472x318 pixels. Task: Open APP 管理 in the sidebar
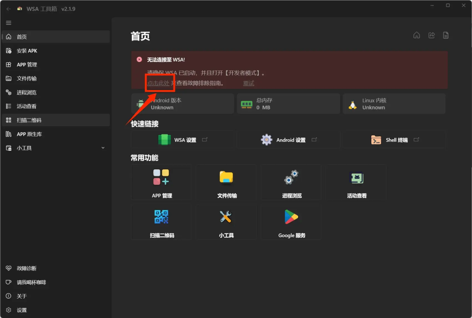pyautogui.click(x=56, y=64)
